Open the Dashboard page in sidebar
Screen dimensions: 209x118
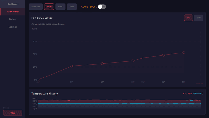click(x=13, y=4)
